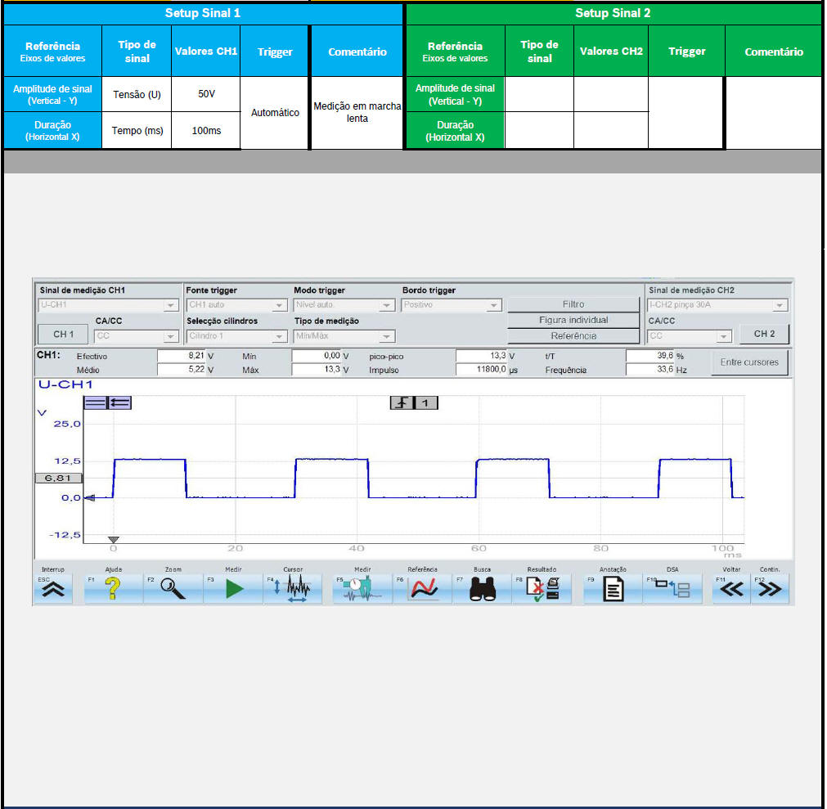Click the Entre cursores button
Viewport: 827px width, 809px height.
point(750,362)
